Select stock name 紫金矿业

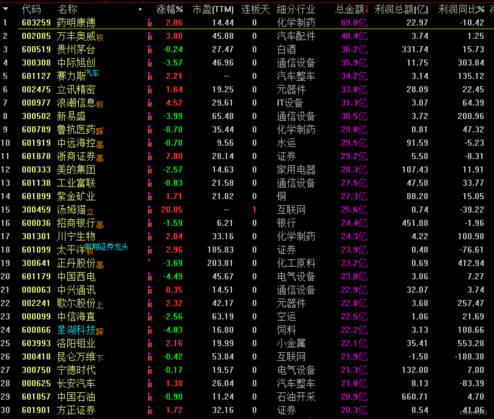(76, 196)
